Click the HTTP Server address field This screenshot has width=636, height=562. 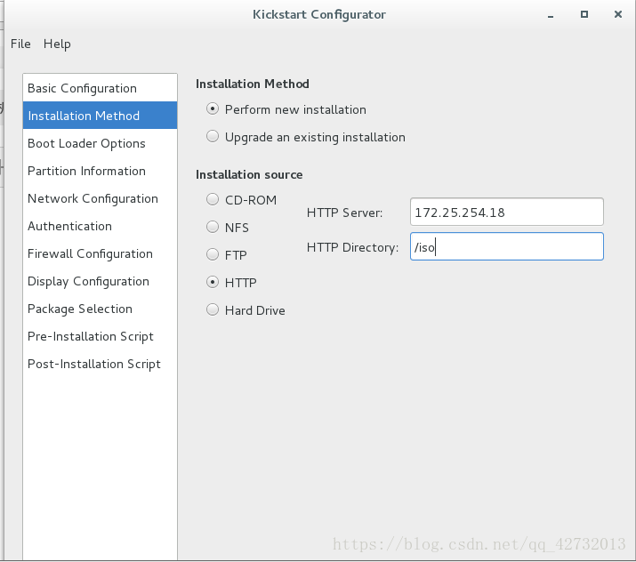pos(507,212)
